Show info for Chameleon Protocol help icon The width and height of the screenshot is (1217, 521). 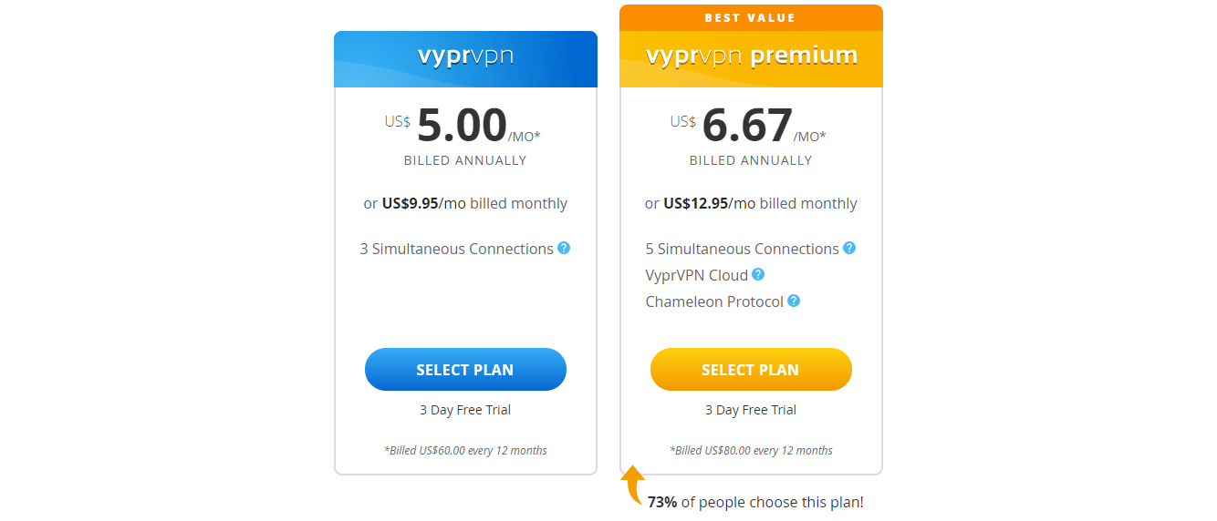794,301
